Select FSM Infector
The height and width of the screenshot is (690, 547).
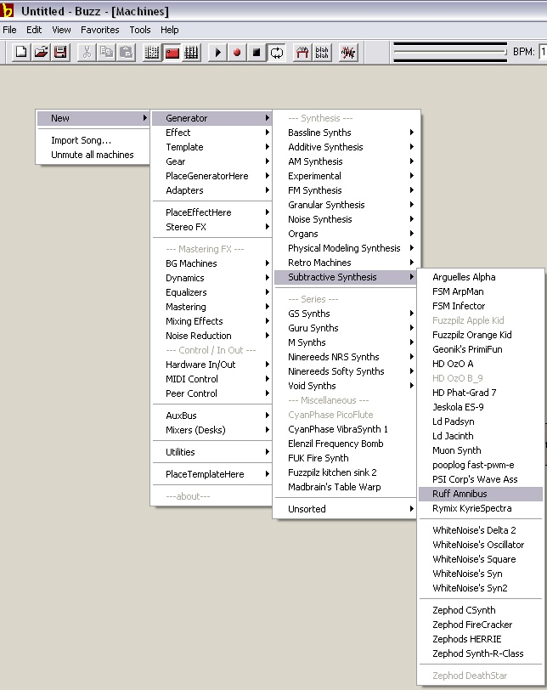(x=481, y=306)
